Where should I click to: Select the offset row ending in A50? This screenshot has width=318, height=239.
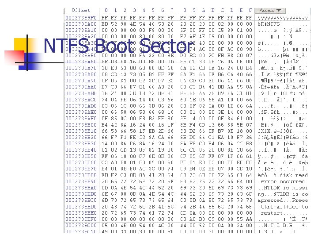click(x=81, y=55)
